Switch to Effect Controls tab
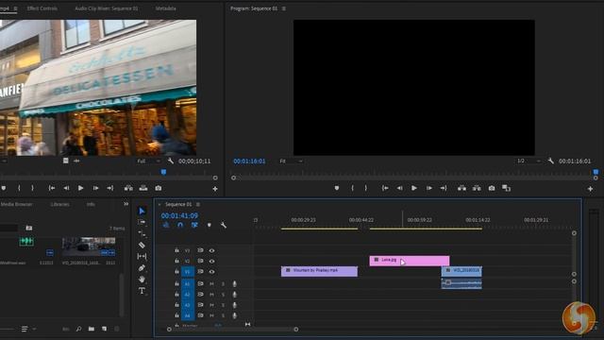The width and height of the screenshot is (604, 340). click(42, 8)
